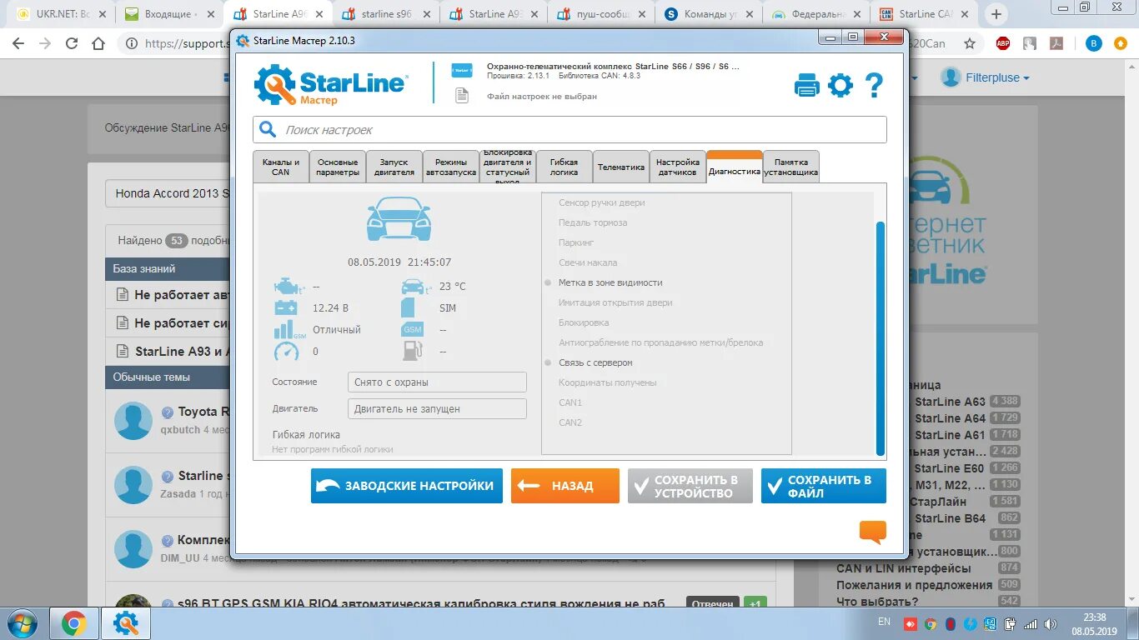This screenshot has height=640, width=1139.
Task: Click the speedometer icon
Action: (x=286, y=352)
